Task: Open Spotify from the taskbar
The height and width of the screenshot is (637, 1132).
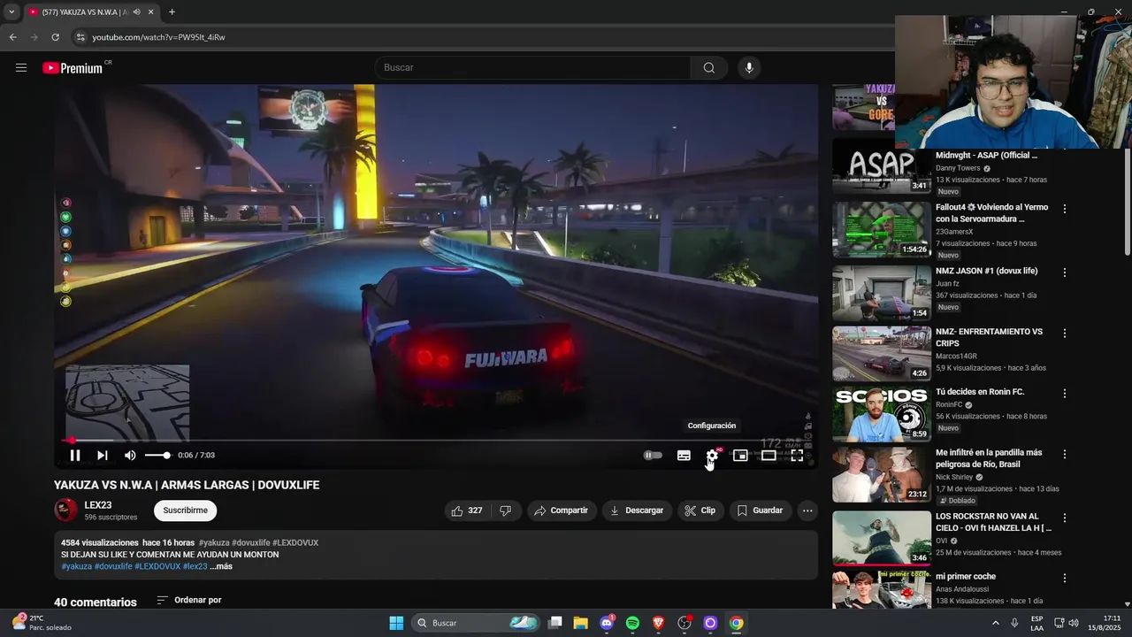Action: [632, 623]
